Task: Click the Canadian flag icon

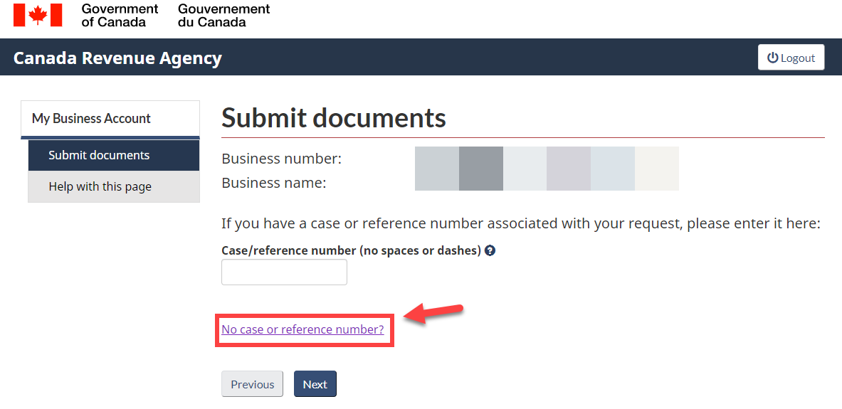Action: pos(38,15)
